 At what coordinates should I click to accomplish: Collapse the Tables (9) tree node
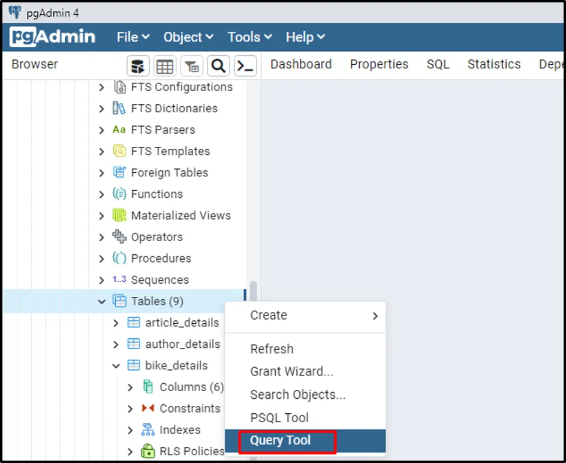tap(101, 302)
